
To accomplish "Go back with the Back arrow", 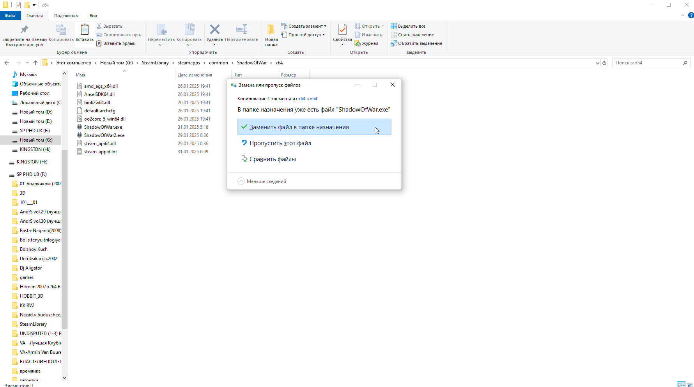I will tap(7, 63).
